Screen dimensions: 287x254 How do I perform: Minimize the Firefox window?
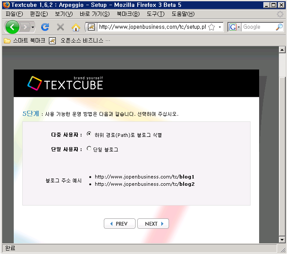pos(266,5)
